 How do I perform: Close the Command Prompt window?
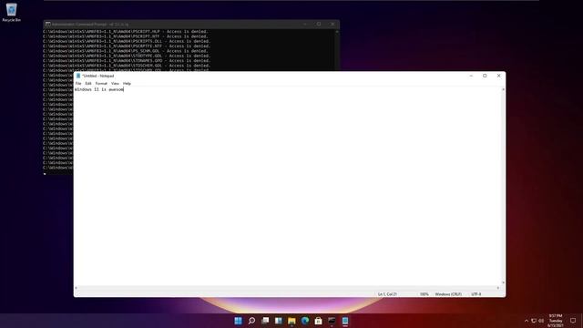click(x=332, y=25)
